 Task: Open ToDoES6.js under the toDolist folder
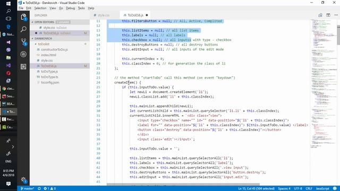coord(59,66)
